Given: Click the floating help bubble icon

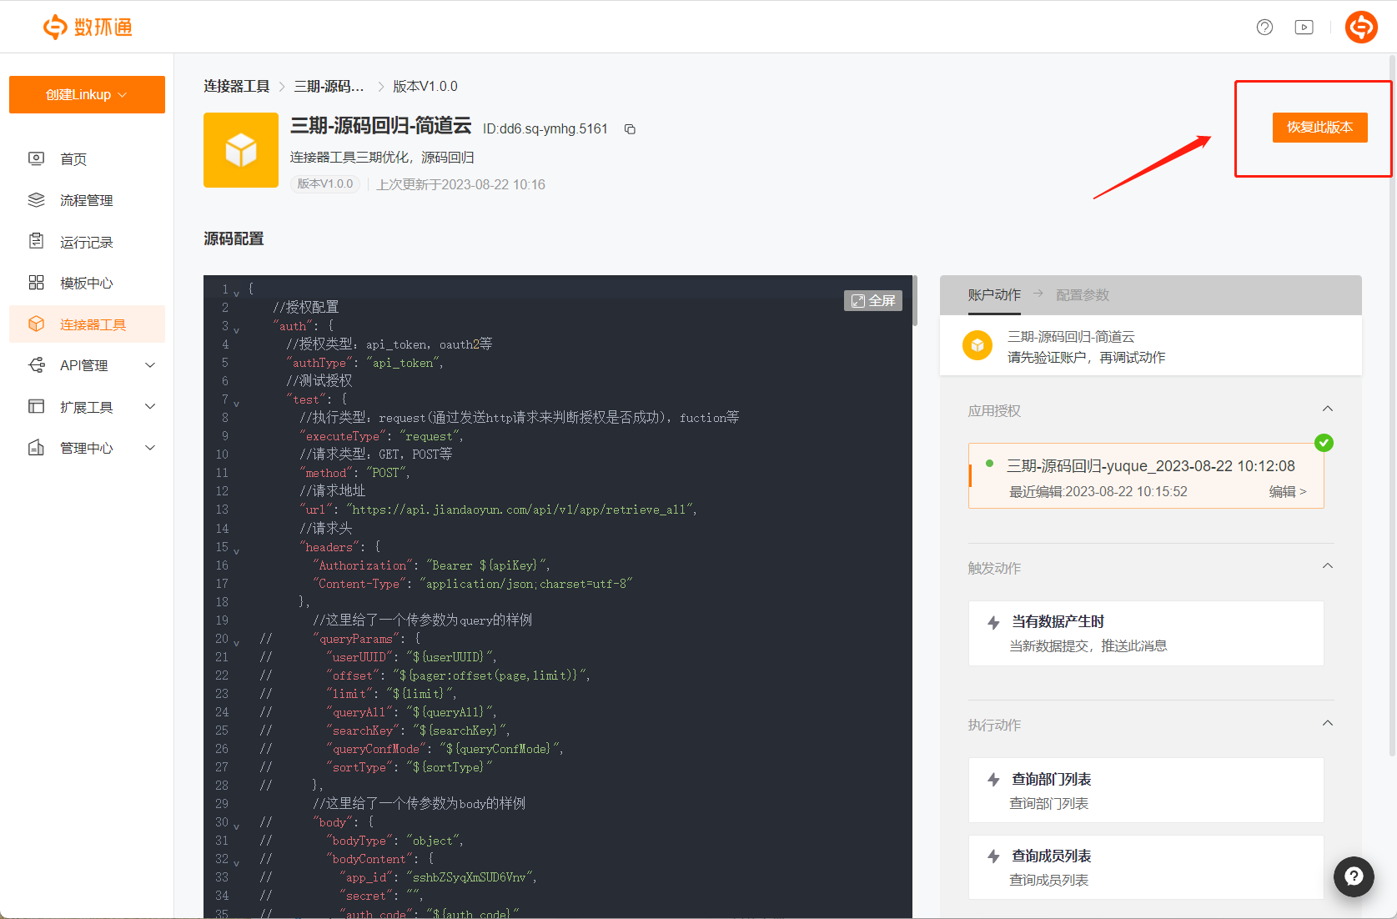Looking at the screenshot, I should (1354, 876).
